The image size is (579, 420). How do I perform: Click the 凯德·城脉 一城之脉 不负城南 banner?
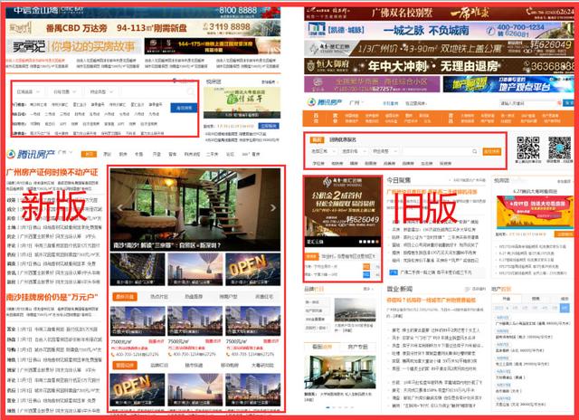(x=439, y=30)
